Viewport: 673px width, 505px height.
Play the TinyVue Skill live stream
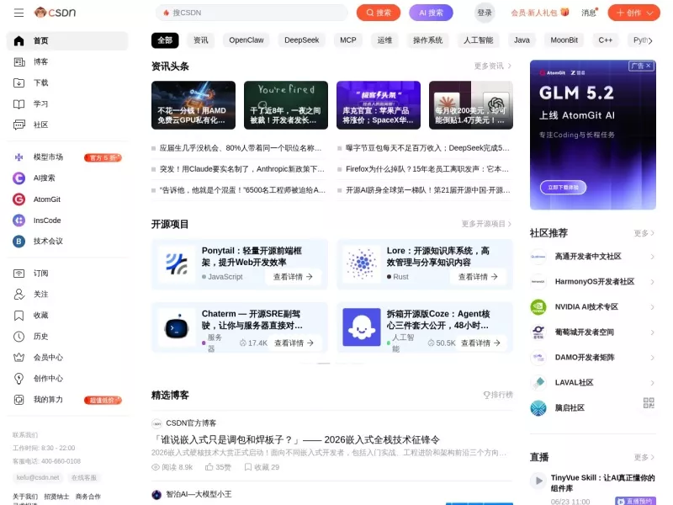click(x=538, y=481)
